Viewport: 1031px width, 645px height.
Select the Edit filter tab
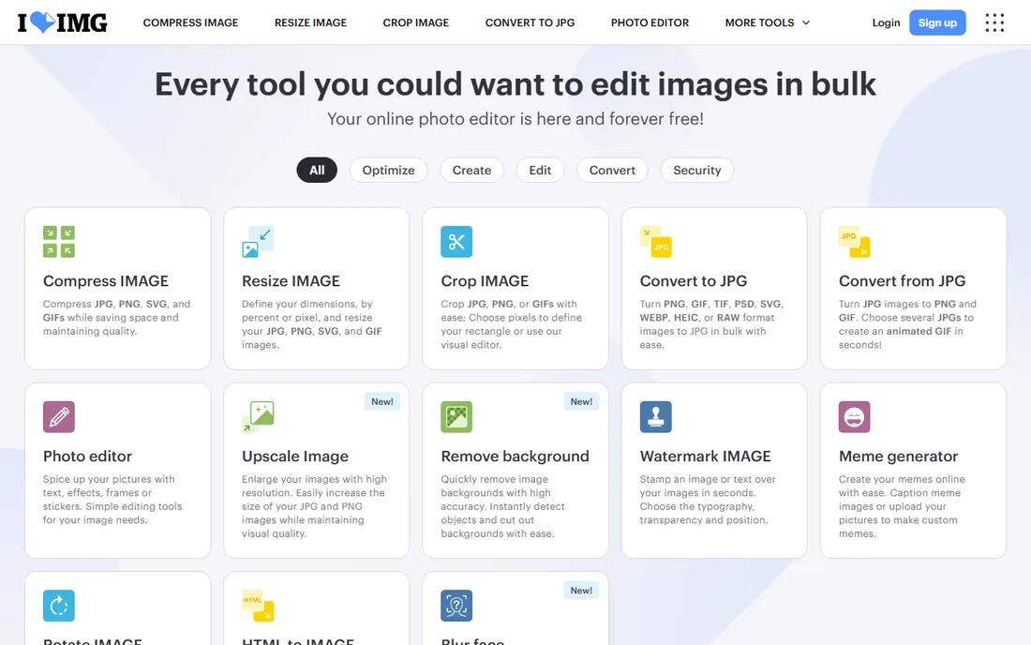(x=540, y=171)
